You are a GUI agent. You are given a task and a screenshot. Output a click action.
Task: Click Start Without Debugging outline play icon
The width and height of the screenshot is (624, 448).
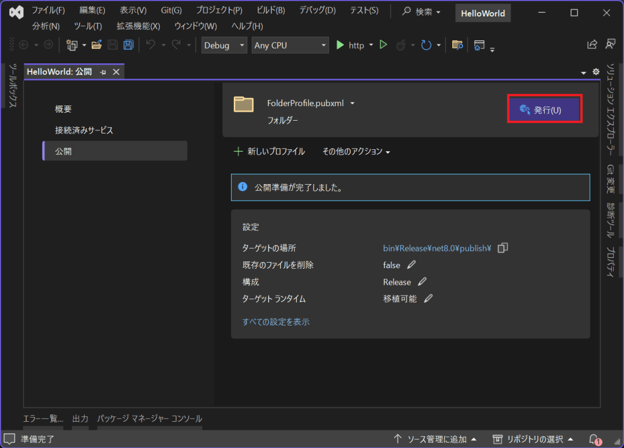point(383,45)
